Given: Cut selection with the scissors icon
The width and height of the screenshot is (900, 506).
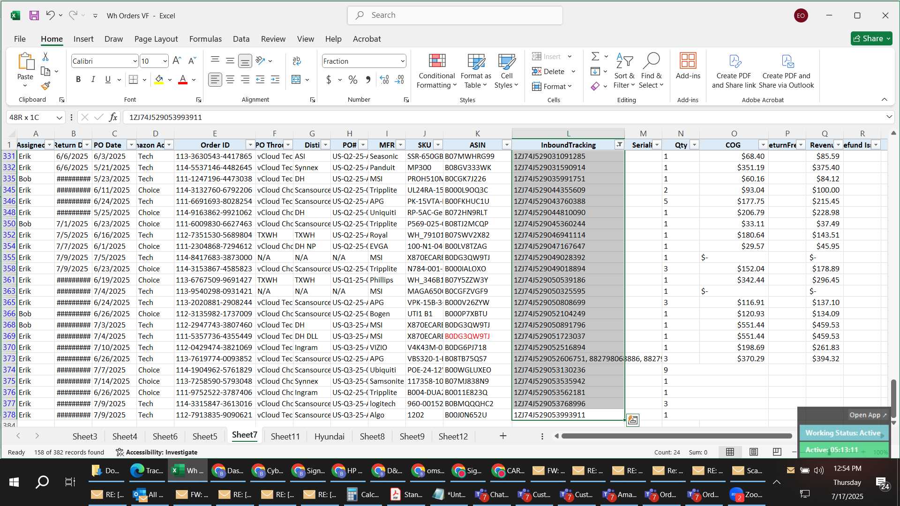Looking at the screenshot, I should tap(45, 57).
